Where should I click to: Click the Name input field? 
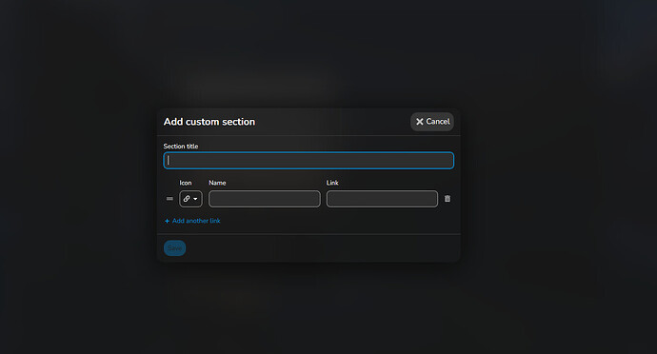coord(265,199)
